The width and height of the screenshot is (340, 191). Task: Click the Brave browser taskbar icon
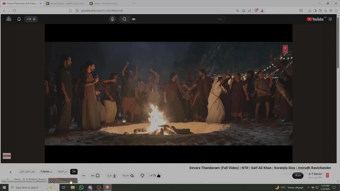[108, 188]
